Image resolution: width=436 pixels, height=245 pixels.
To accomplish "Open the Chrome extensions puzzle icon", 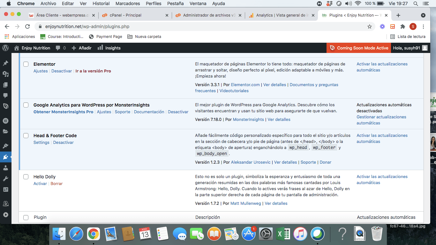I will (x=403, y=26).
